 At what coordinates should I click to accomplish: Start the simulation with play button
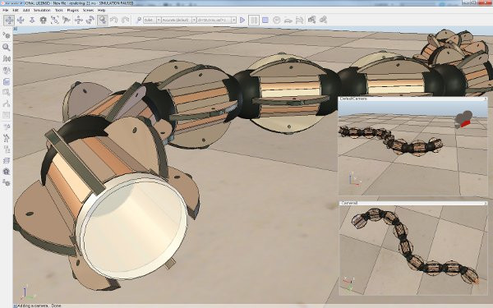242,20
